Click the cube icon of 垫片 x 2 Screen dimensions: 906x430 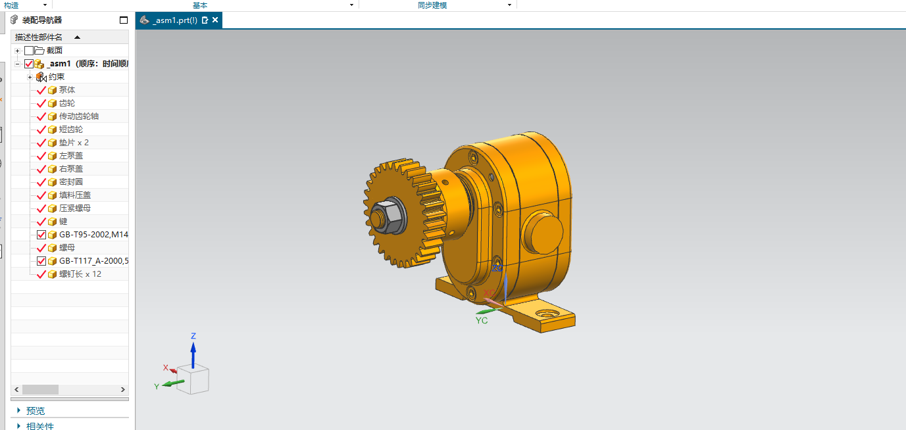point(53,143)
